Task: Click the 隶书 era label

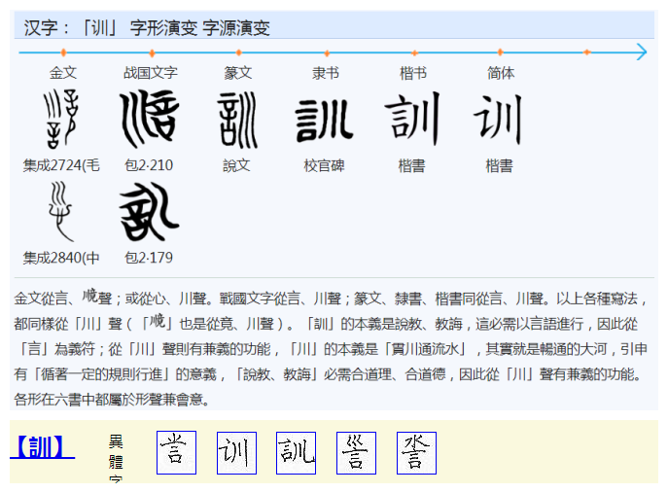Action: (326, 73)
